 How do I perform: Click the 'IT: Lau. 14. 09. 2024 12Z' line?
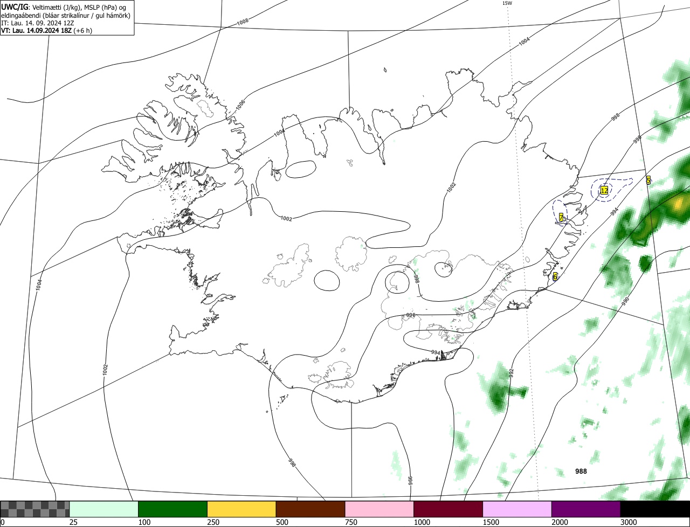click(x=37, y=23)
